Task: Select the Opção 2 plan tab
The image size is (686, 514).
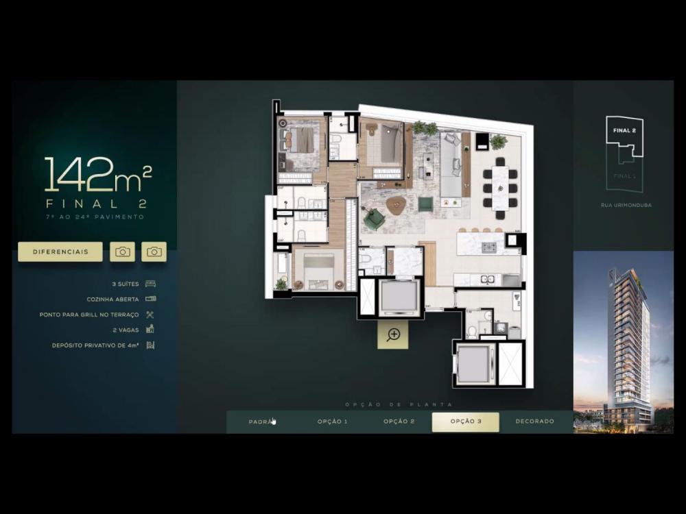Action: click(399, 421)
